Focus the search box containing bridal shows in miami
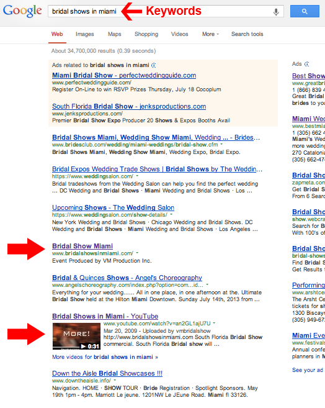 (x=166, y=11)
